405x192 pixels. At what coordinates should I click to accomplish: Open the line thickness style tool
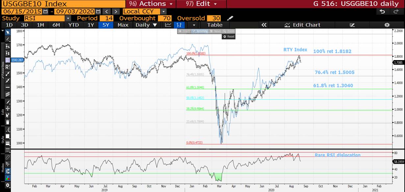coord(8,143)
